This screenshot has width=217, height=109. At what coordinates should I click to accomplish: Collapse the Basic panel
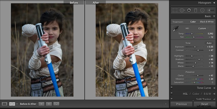coord(214,16)
